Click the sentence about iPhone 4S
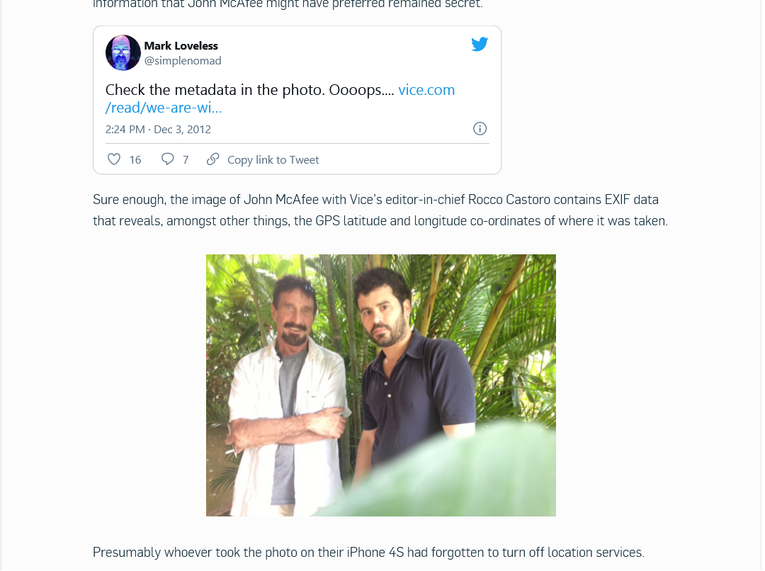This screenshot has height=571, width=765. tap(368, 553)
